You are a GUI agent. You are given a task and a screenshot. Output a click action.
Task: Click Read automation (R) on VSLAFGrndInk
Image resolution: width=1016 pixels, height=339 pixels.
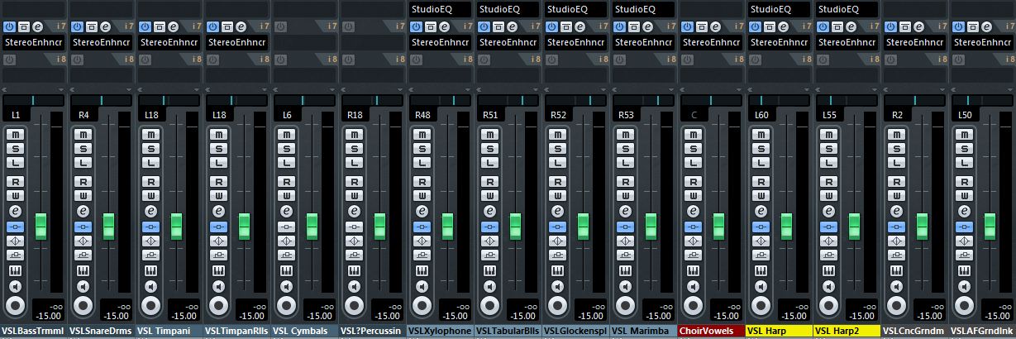964,181
